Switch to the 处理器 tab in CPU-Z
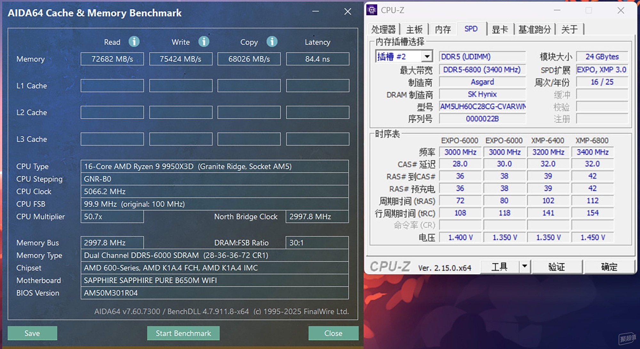The width and height of the screenshot is (640, 349). click(x=383, y=29)
